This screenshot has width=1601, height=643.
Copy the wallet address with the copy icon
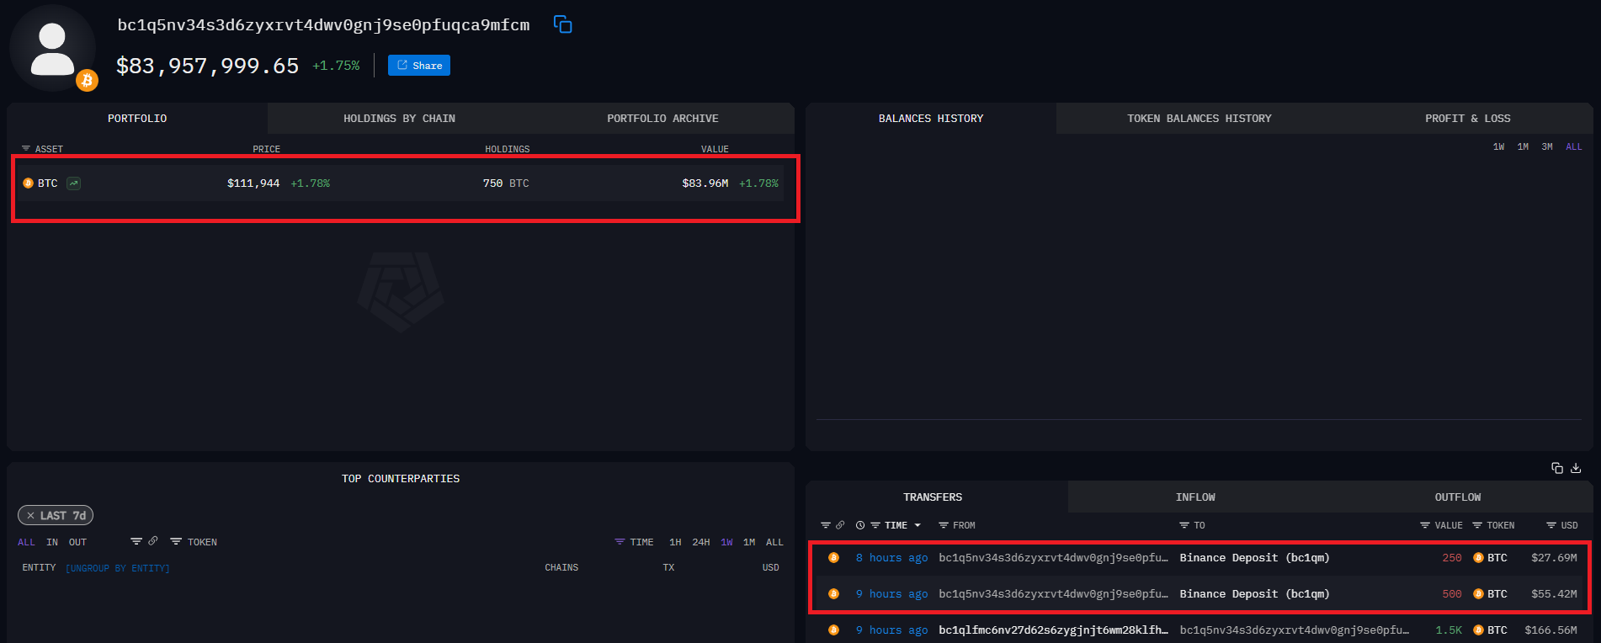562,24
